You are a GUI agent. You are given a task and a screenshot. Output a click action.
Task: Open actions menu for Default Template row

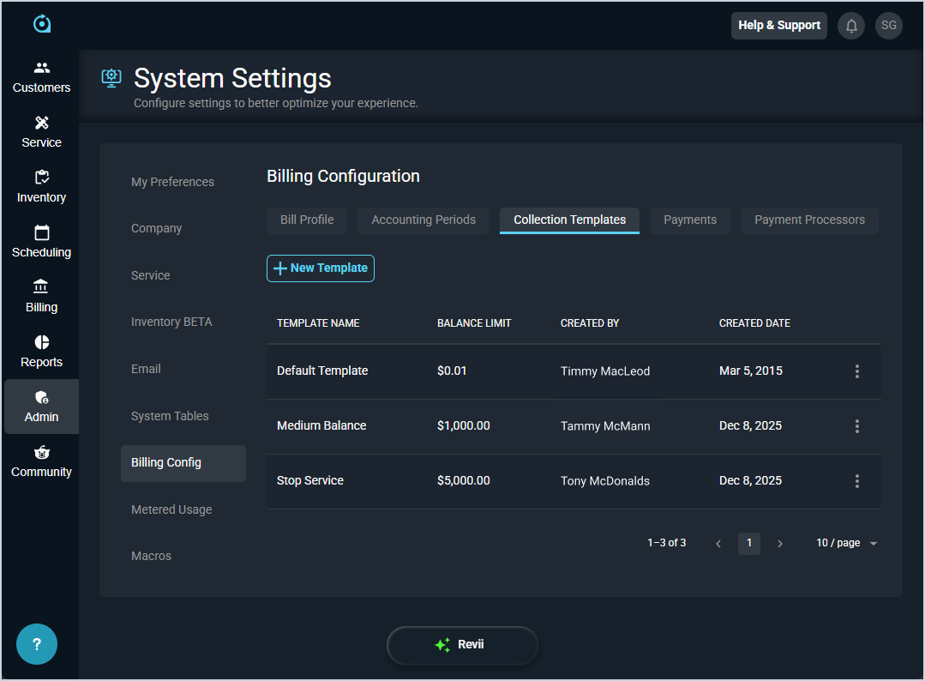coord(856,371)
